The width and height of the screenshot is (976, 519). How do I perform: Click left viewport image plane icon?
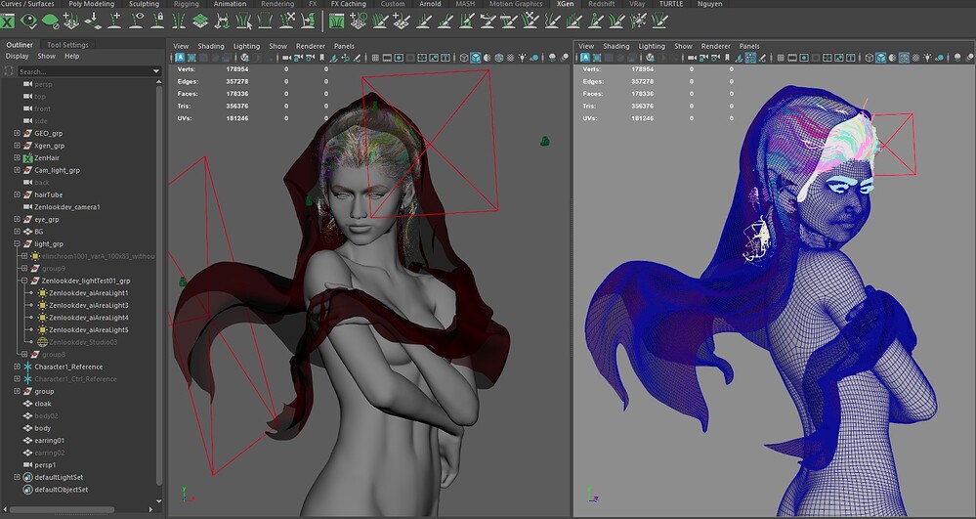(333, 58)
